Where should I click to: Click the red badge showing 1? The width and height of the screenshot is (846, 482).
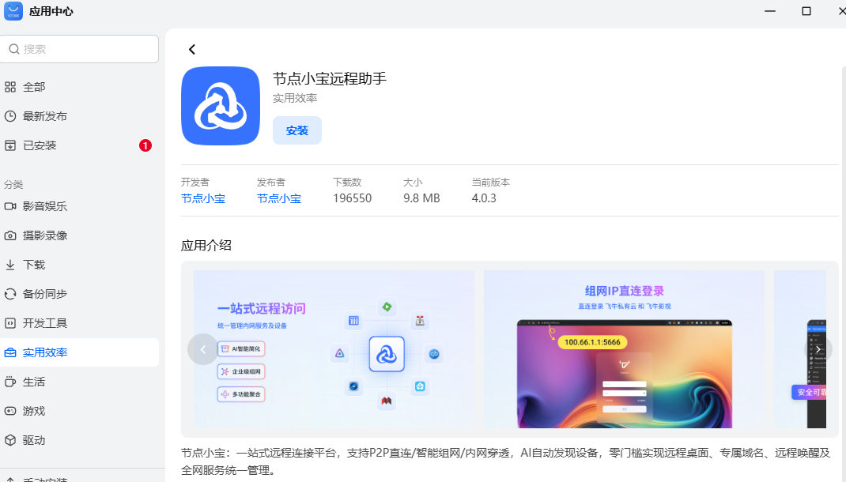145,145
